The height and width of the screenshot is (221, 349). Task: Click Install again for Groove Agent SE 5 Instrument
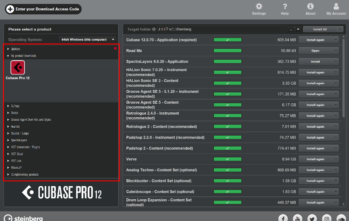(315, 94)
